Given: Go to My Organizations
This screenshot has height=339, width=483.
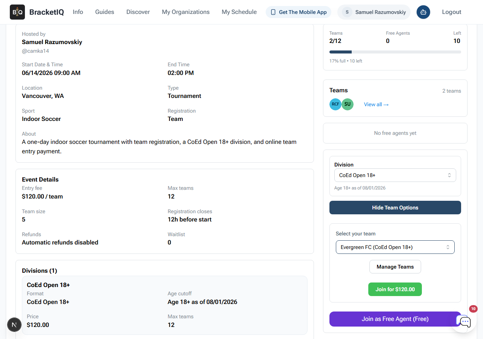Looking at the screenshot, I should pos(186,12).
